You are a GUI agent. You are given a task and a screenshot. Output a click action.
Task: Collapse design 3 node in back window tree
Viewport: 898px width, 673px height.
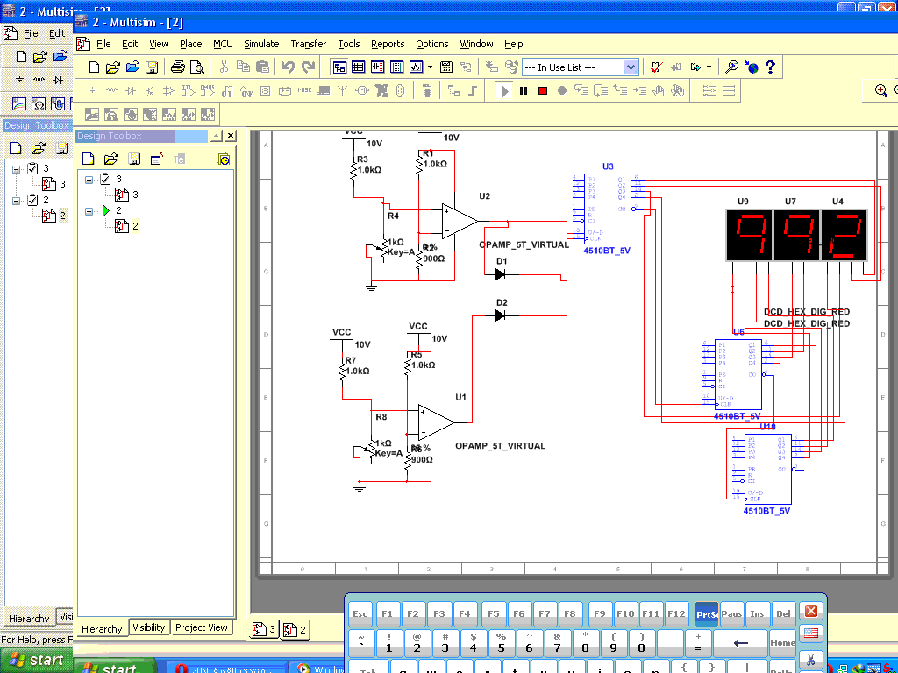[16, 169]
